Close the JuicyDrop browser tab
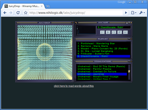This screenshot has width=148, height=110. click(x=42, y=6)
